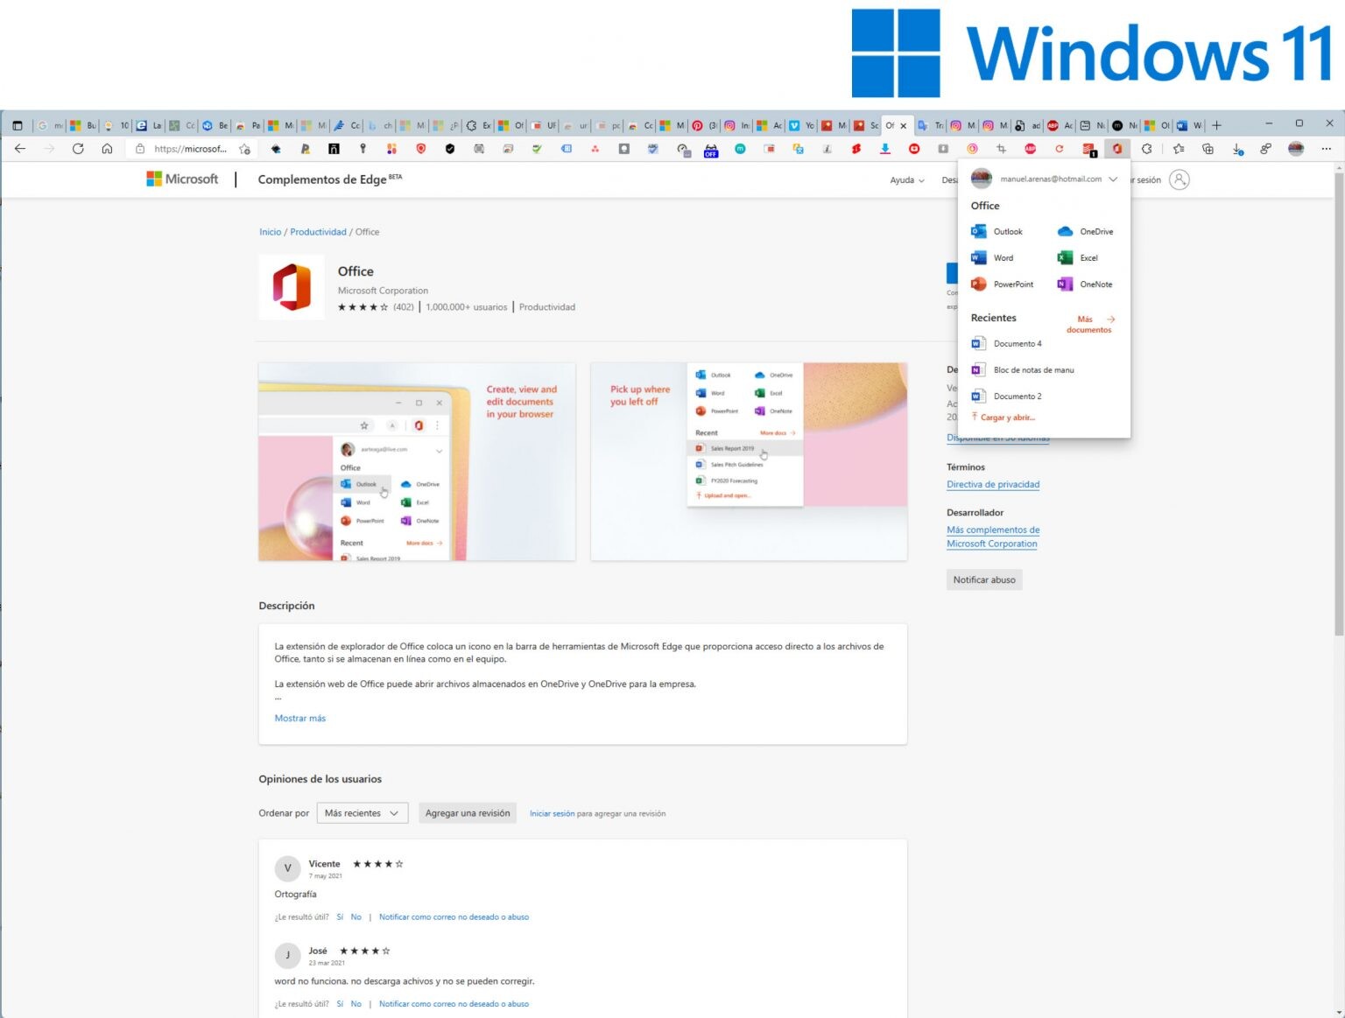Click 'Mostrar más' in the description
1345x1018 pixels.
(x=299, y=718)
